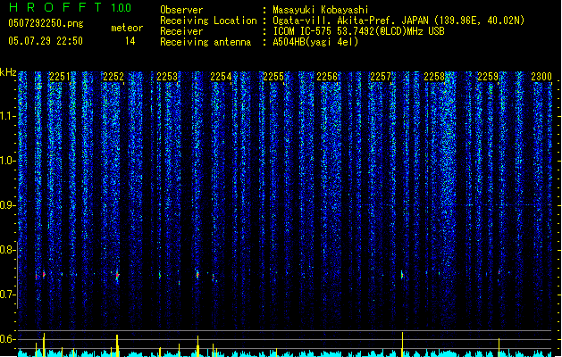Click the observer name Masayuki Kobayashi

pyautogui.click(x=321, y=10)
